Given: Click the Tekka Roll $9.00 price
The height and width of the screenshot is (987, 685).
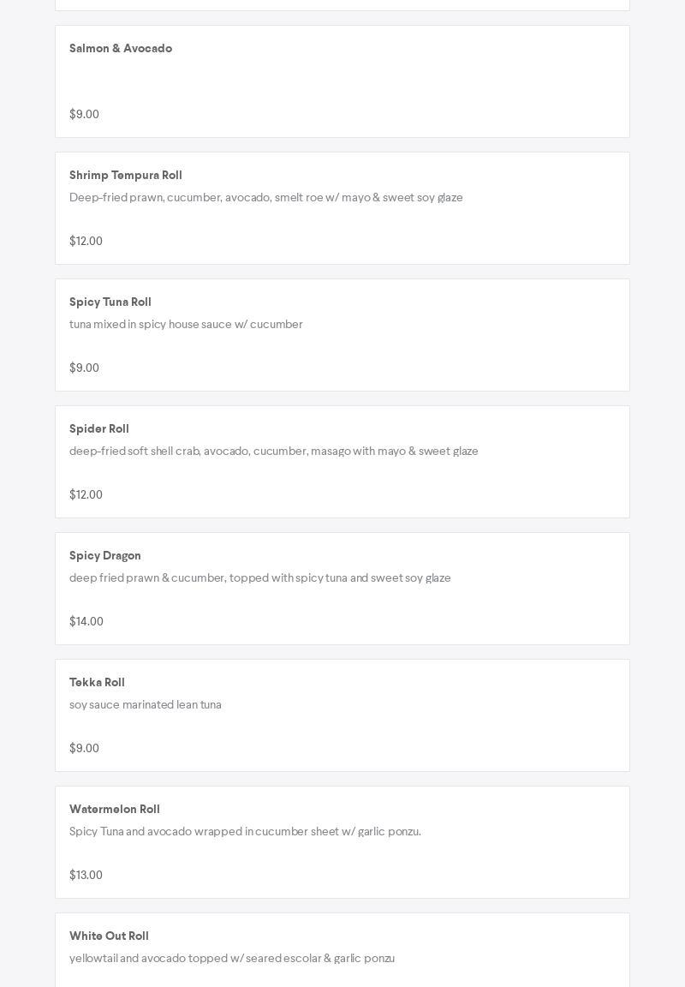Looking at the screenshot, I should click(84, 749).
